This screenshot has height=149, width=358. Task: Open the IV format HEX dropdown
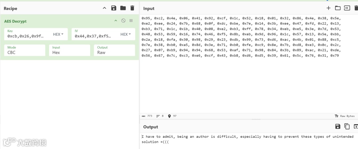pyautogui.click(x=126, y=34)
